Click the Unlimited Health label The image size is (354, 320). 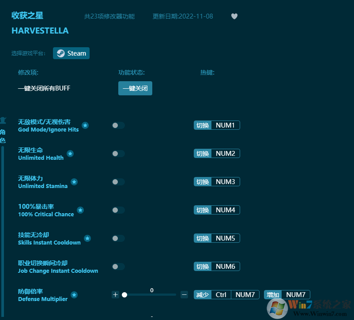pos(41,158)
